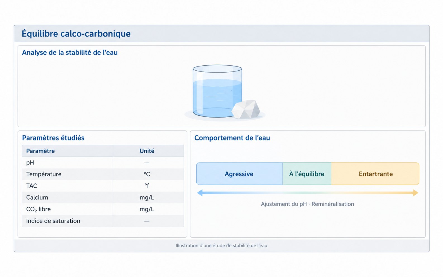443x277 pixels.
Task: Click the Analyse de la stabilité de l'eau heading
Action: pyautogui.click(x=70, y=52)
